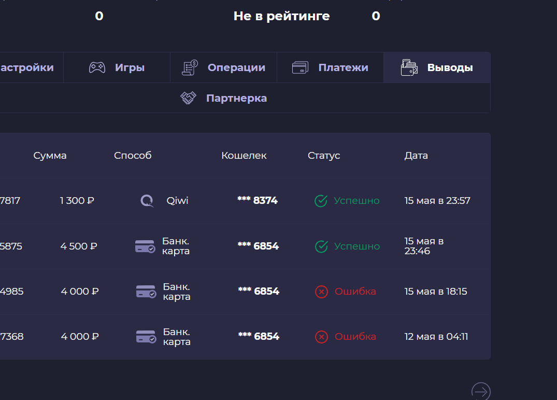Click the Кошелек column header

pos(244,155)
